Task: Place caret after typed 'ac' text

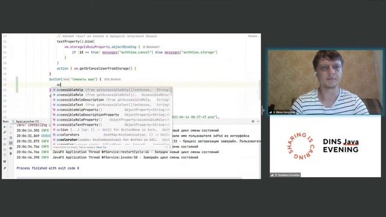Action: coord(60,84)
